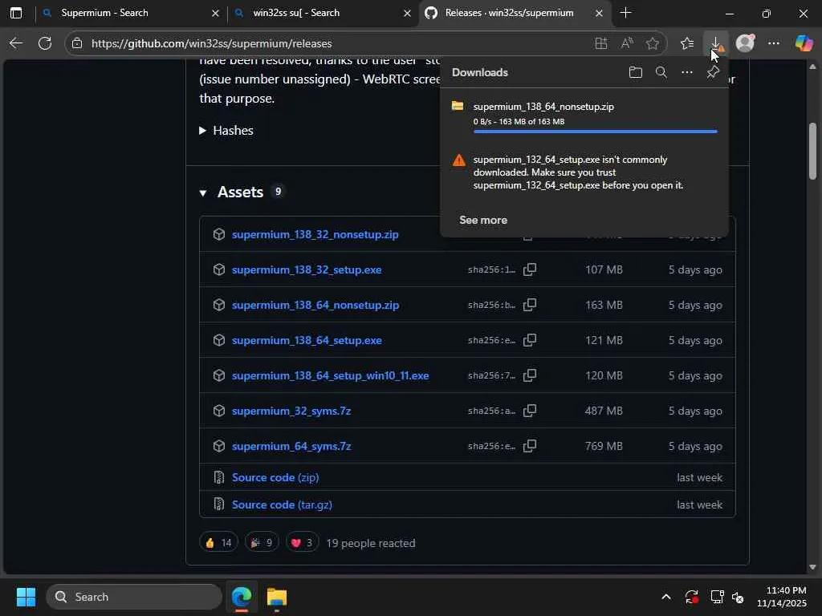Download supermium_32_syms.7z
Viewport: 822px width, 616px height.
[291, 411]
